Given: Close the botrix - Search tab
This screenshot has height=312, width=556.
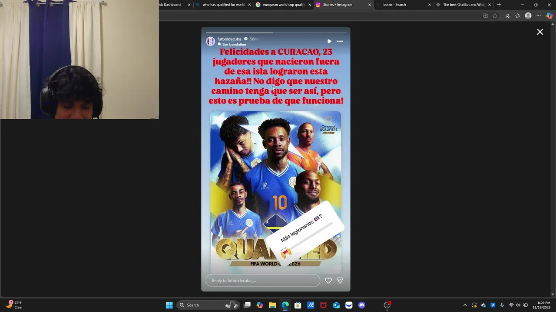Looking at the screenshot, I should pos(430,5).
